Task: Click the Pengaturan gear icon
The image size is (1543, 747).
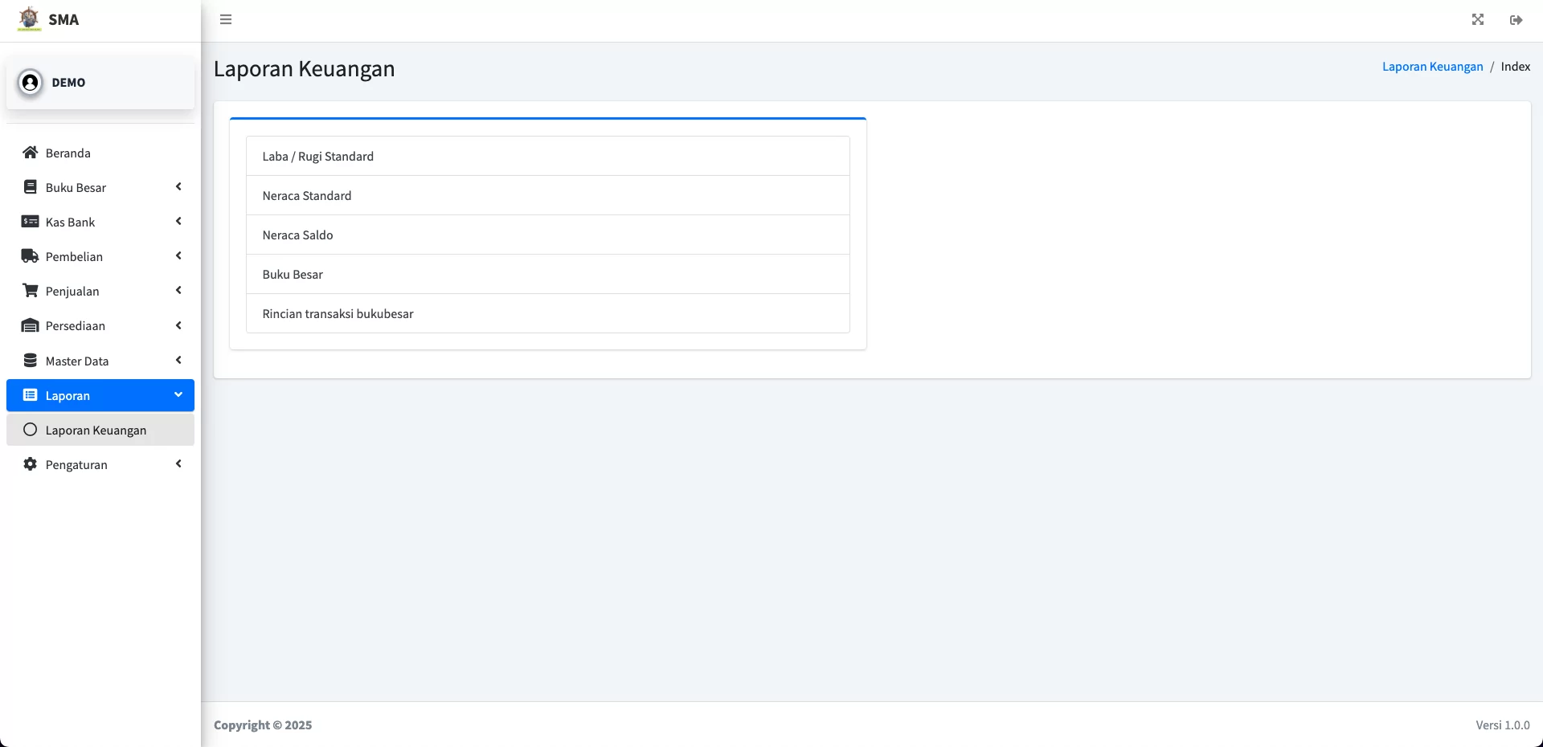Action: click(x=31, y=464)
